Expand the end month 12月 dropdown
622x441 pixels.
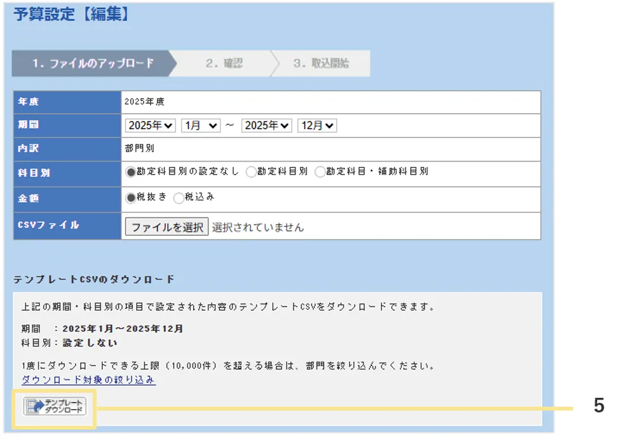(317, 126)
